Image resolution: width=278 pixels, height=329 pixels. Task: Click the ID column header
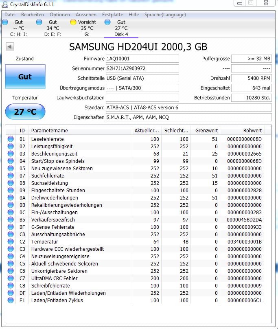pyautogui.click(x=22, y=131)
